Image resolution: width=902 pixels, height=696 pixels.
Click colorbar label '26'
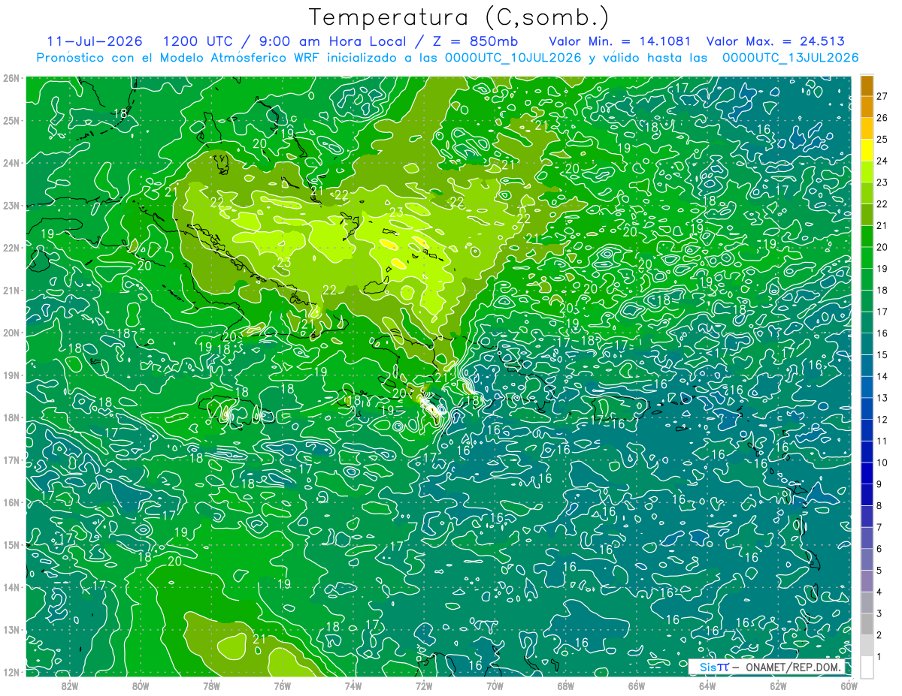pos(882,118)
